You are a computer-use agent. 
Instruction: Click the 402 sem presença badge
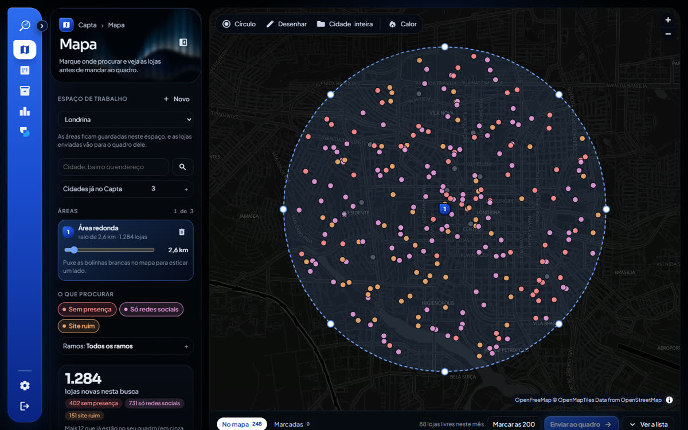93,403
